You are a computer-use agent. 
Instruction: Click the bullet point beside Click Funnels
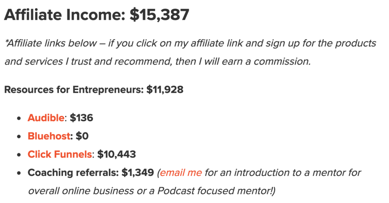tap(19, 155)
